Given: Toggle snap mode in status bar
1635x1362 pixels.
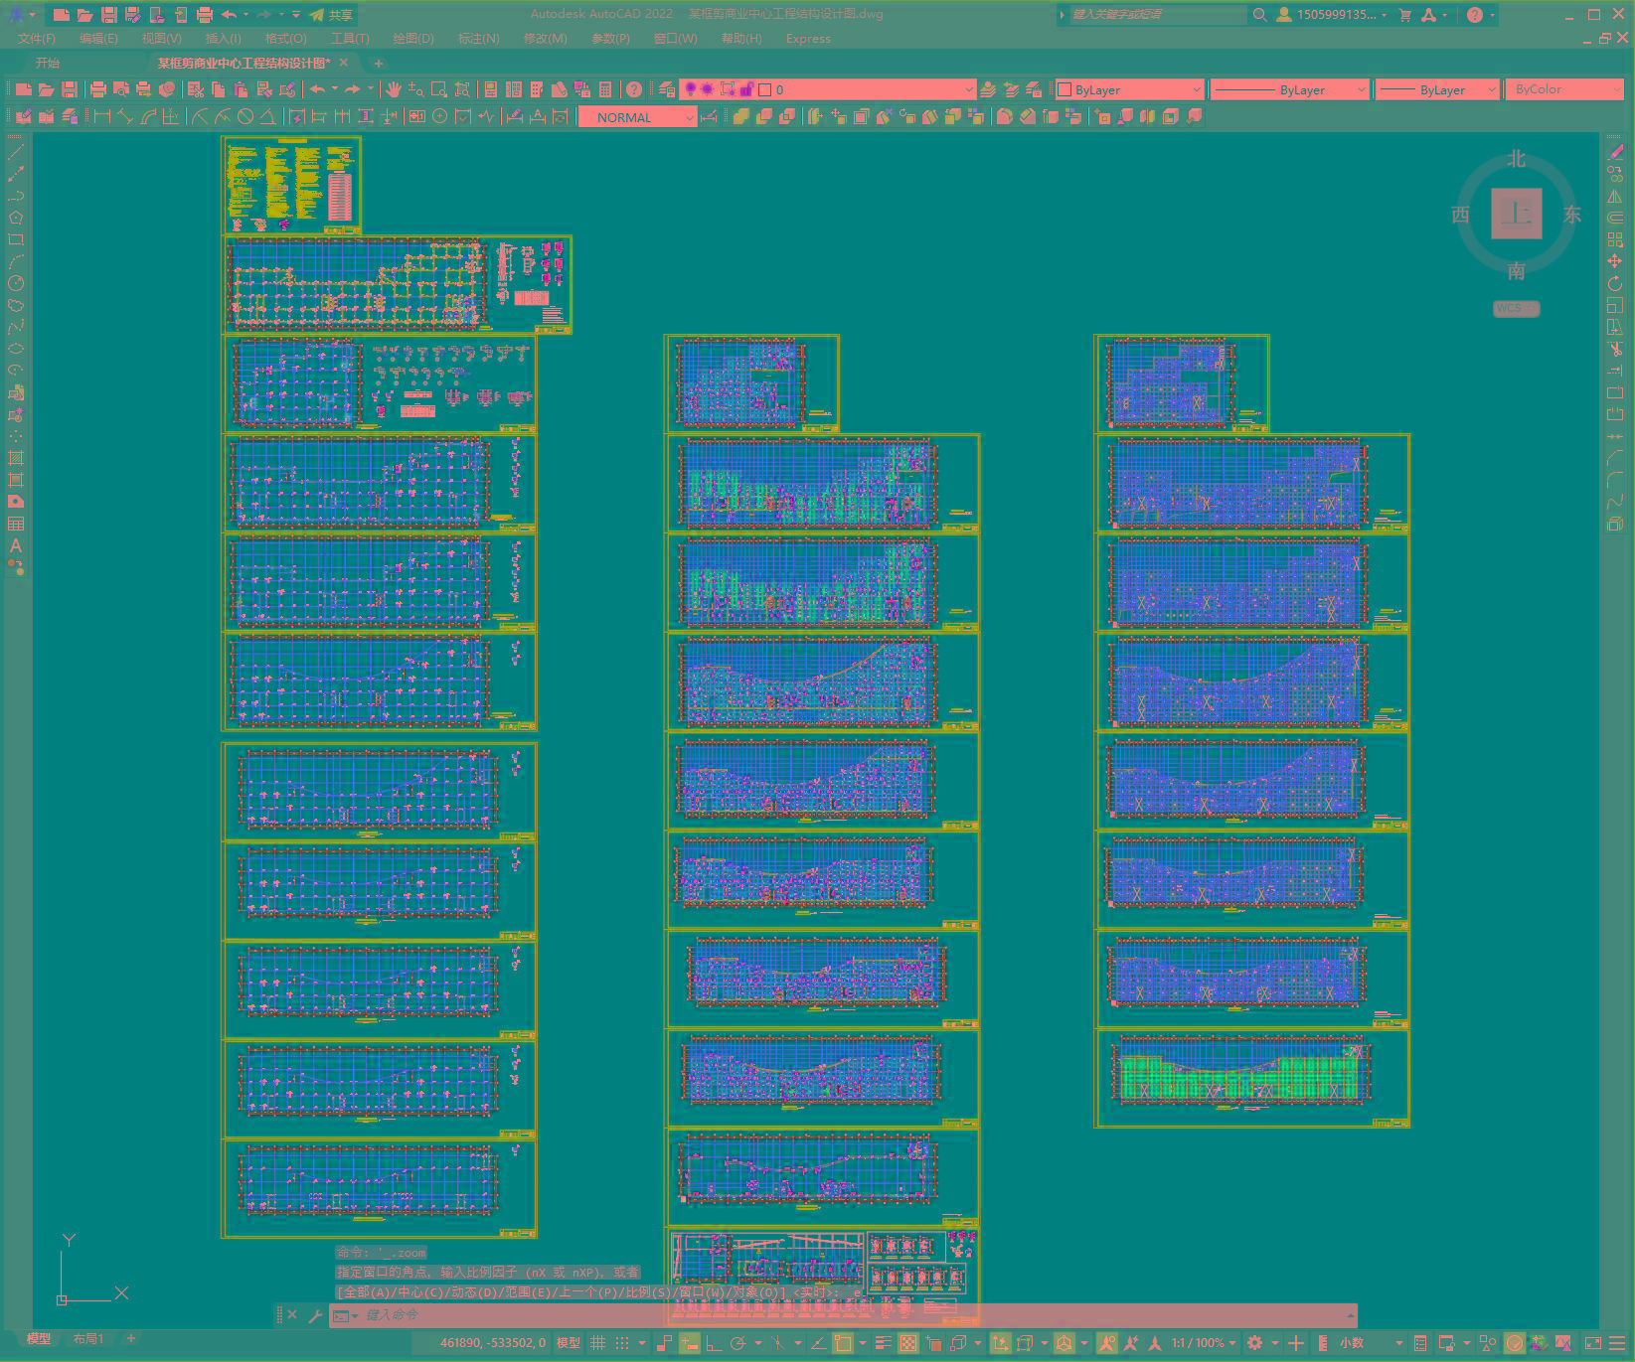Looking at the screenshot, I should (622, 1343).
